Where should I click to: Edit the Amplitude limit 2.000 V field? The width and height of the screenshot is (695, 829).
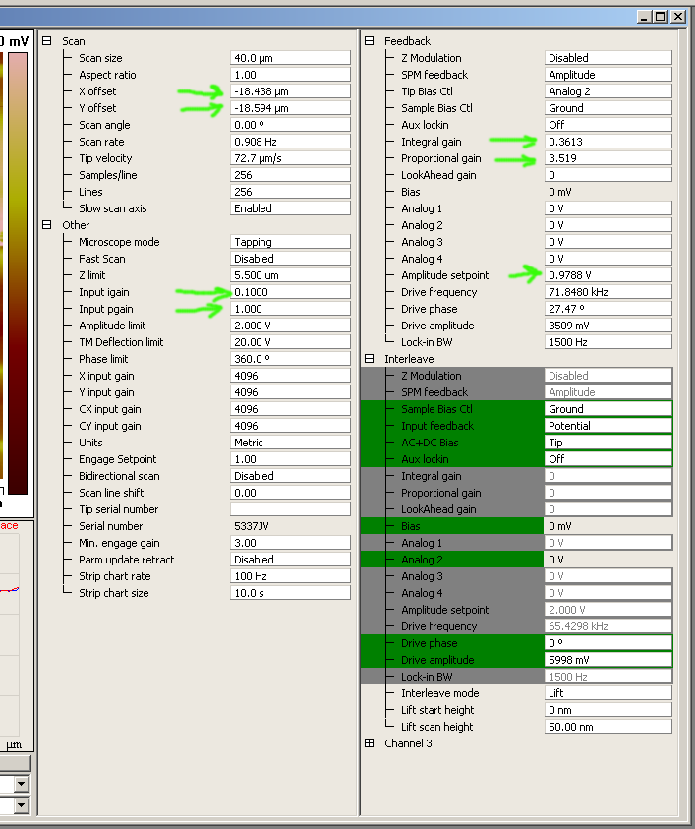tap(290, 326)
